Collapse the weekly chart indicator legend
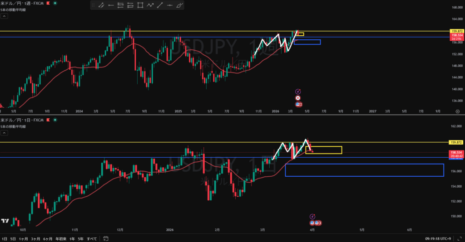The width and height of the screenshot is (465, 242). [x=4, y=16]
